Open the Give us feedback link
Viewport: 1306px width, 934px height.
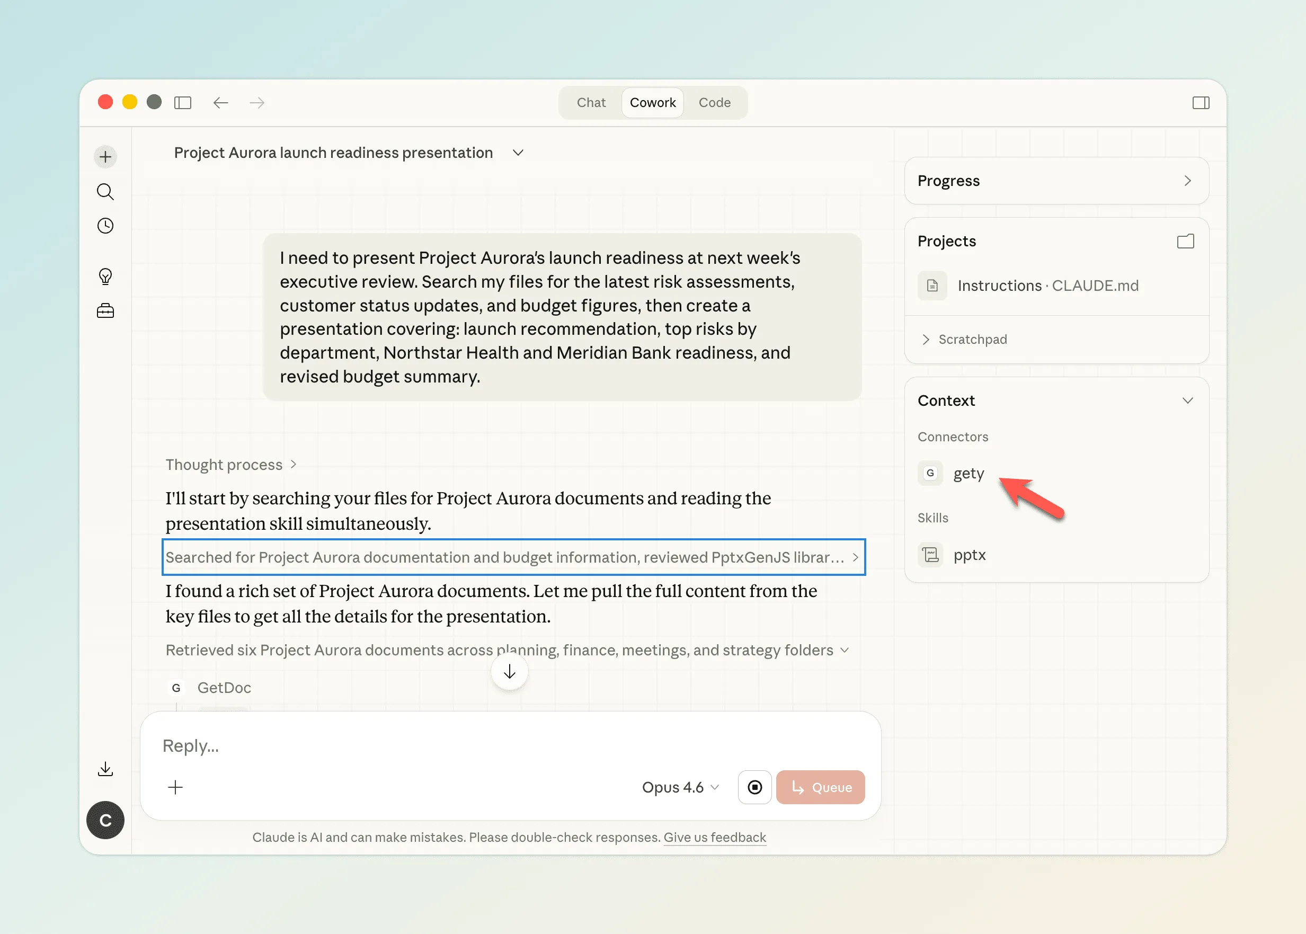click(x=714, y=838)
